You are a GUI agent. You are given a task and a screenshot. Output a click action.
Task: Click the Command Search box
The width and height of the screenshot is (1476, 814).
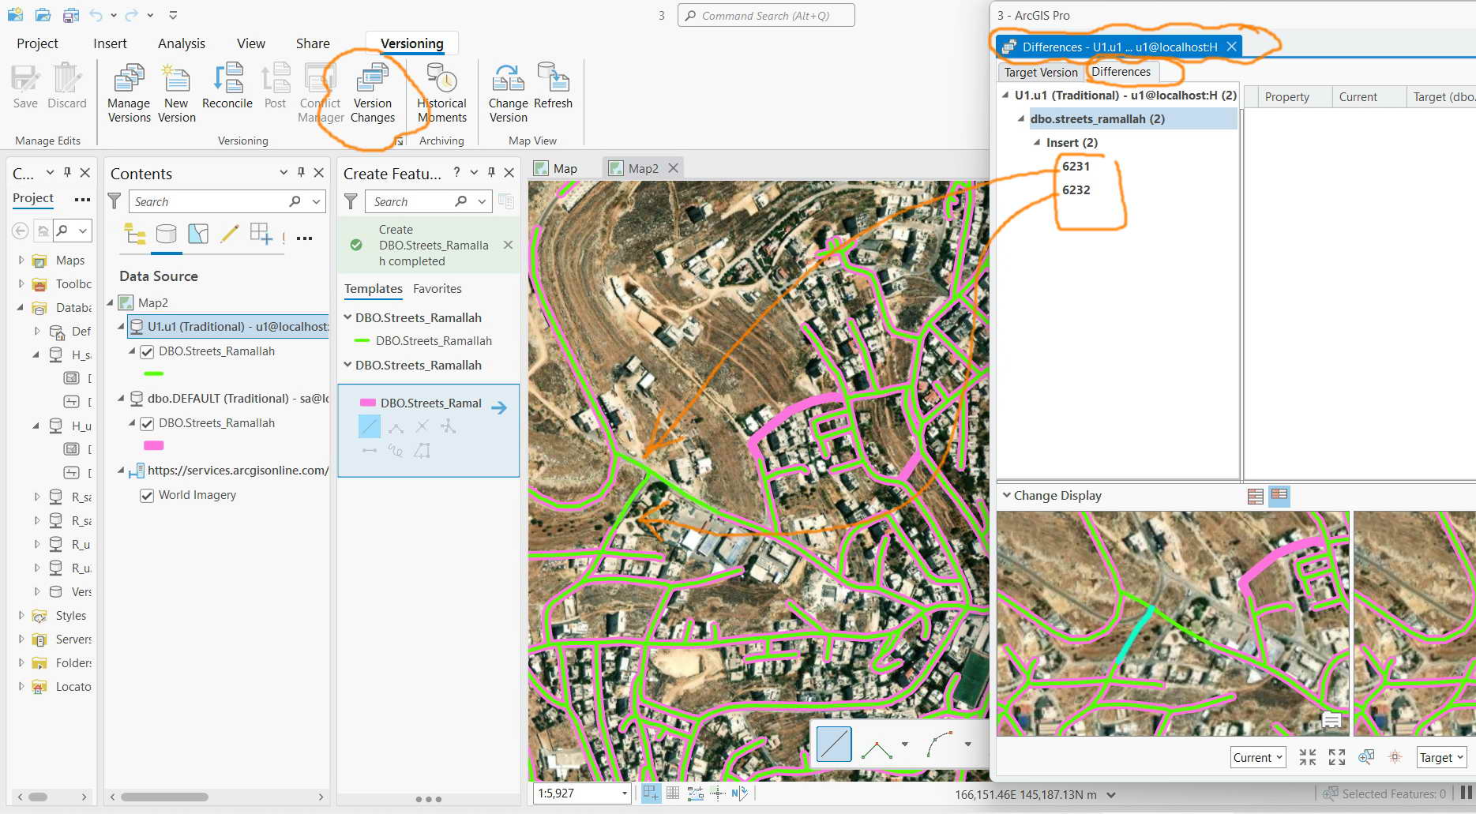point(766,15)
